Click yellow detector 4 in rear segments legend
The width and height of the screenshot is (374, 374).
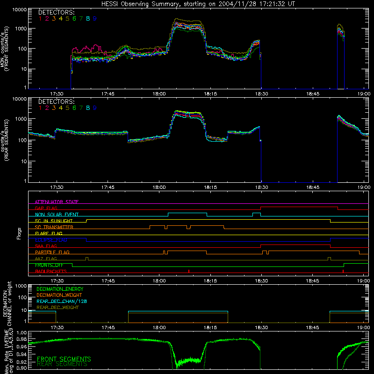click(61, 108)
